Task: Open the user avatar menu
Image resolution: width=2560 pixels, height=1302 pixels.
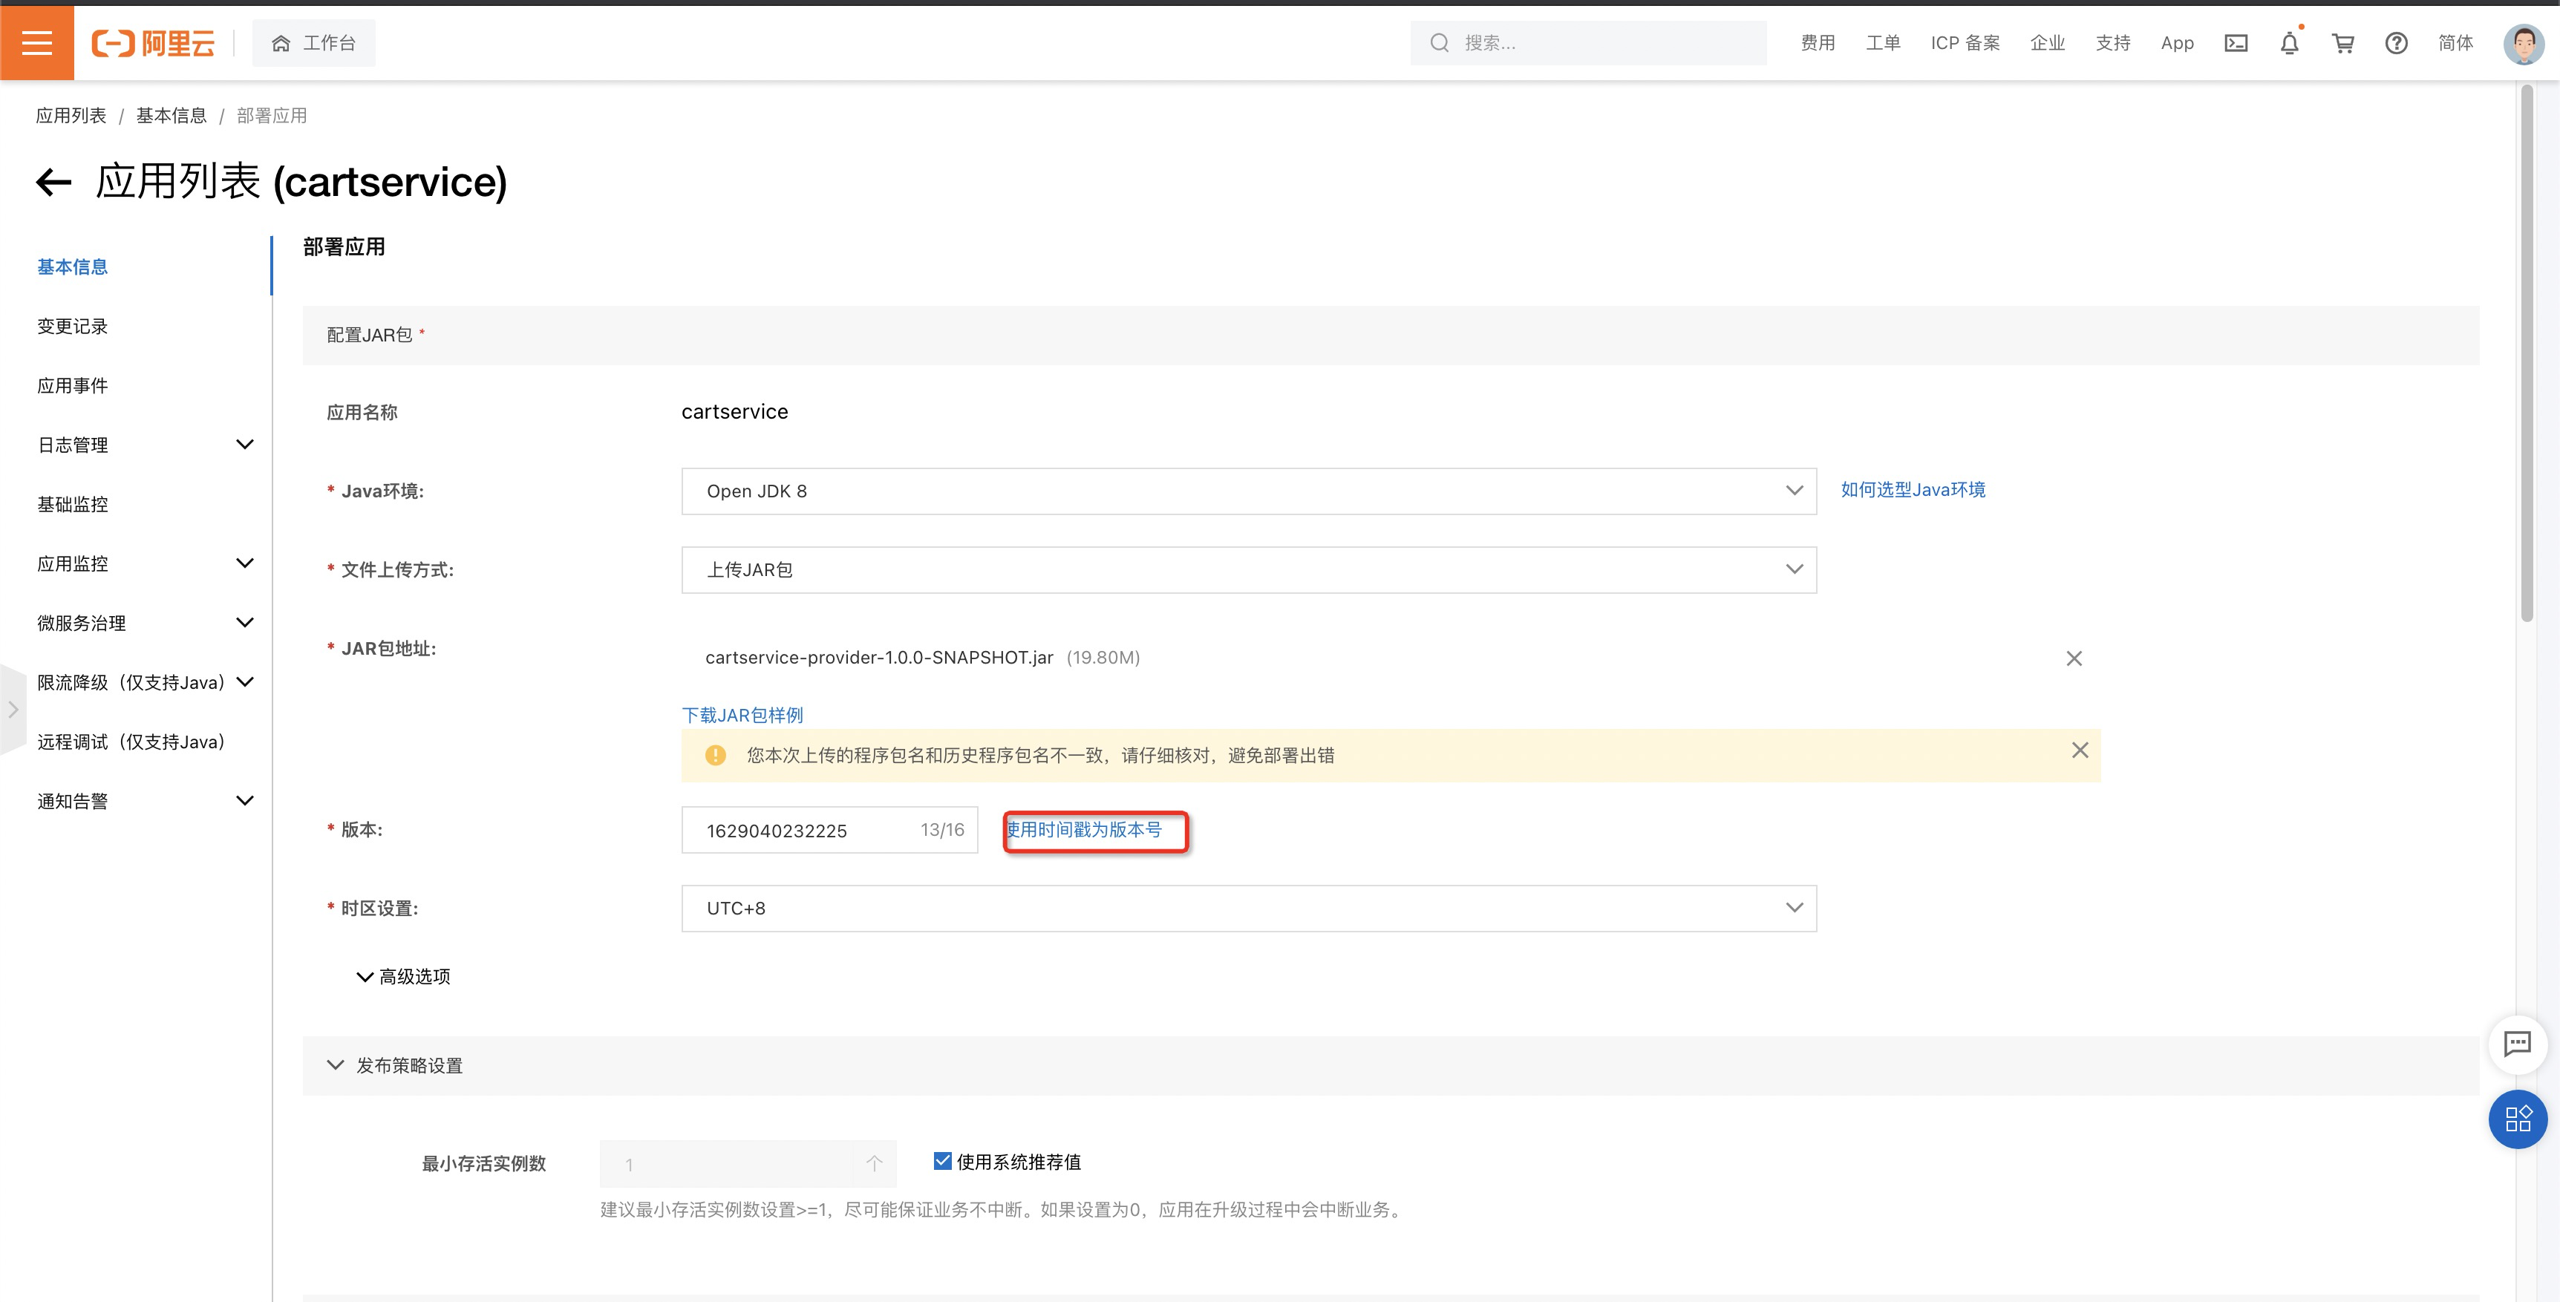Action: tap(2523, 43)
